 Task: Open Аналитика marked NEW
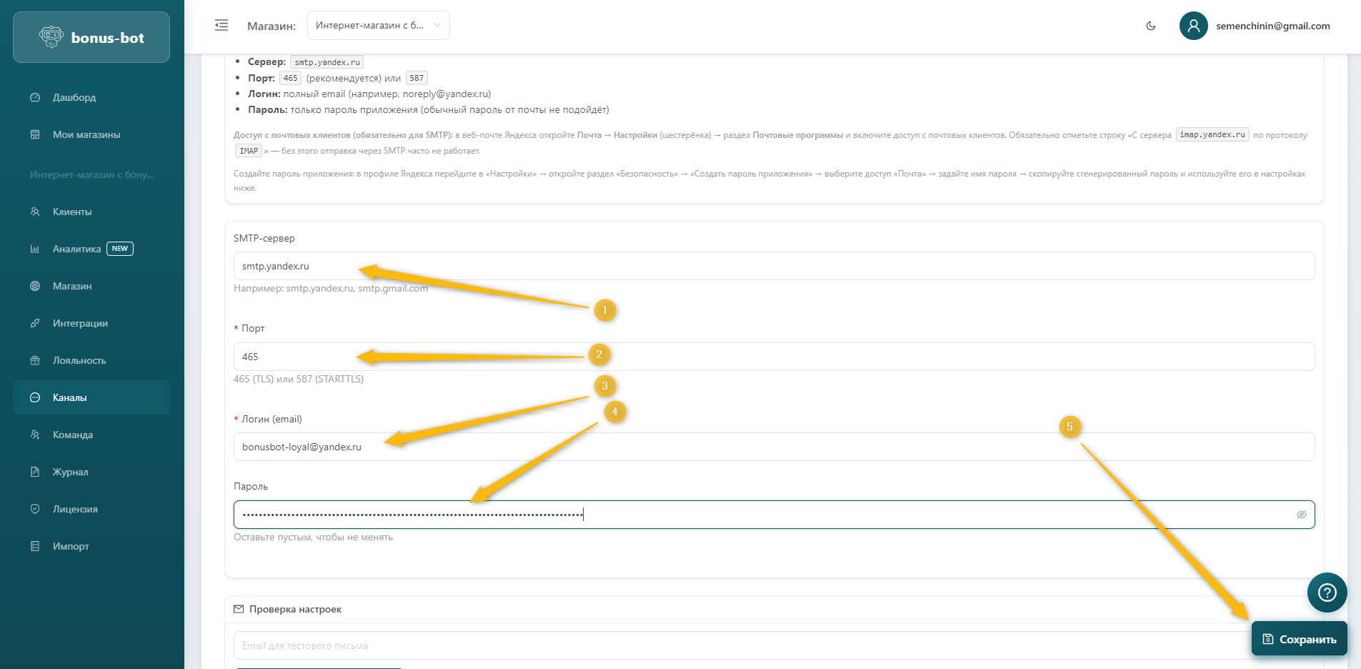tap(77, 249)
